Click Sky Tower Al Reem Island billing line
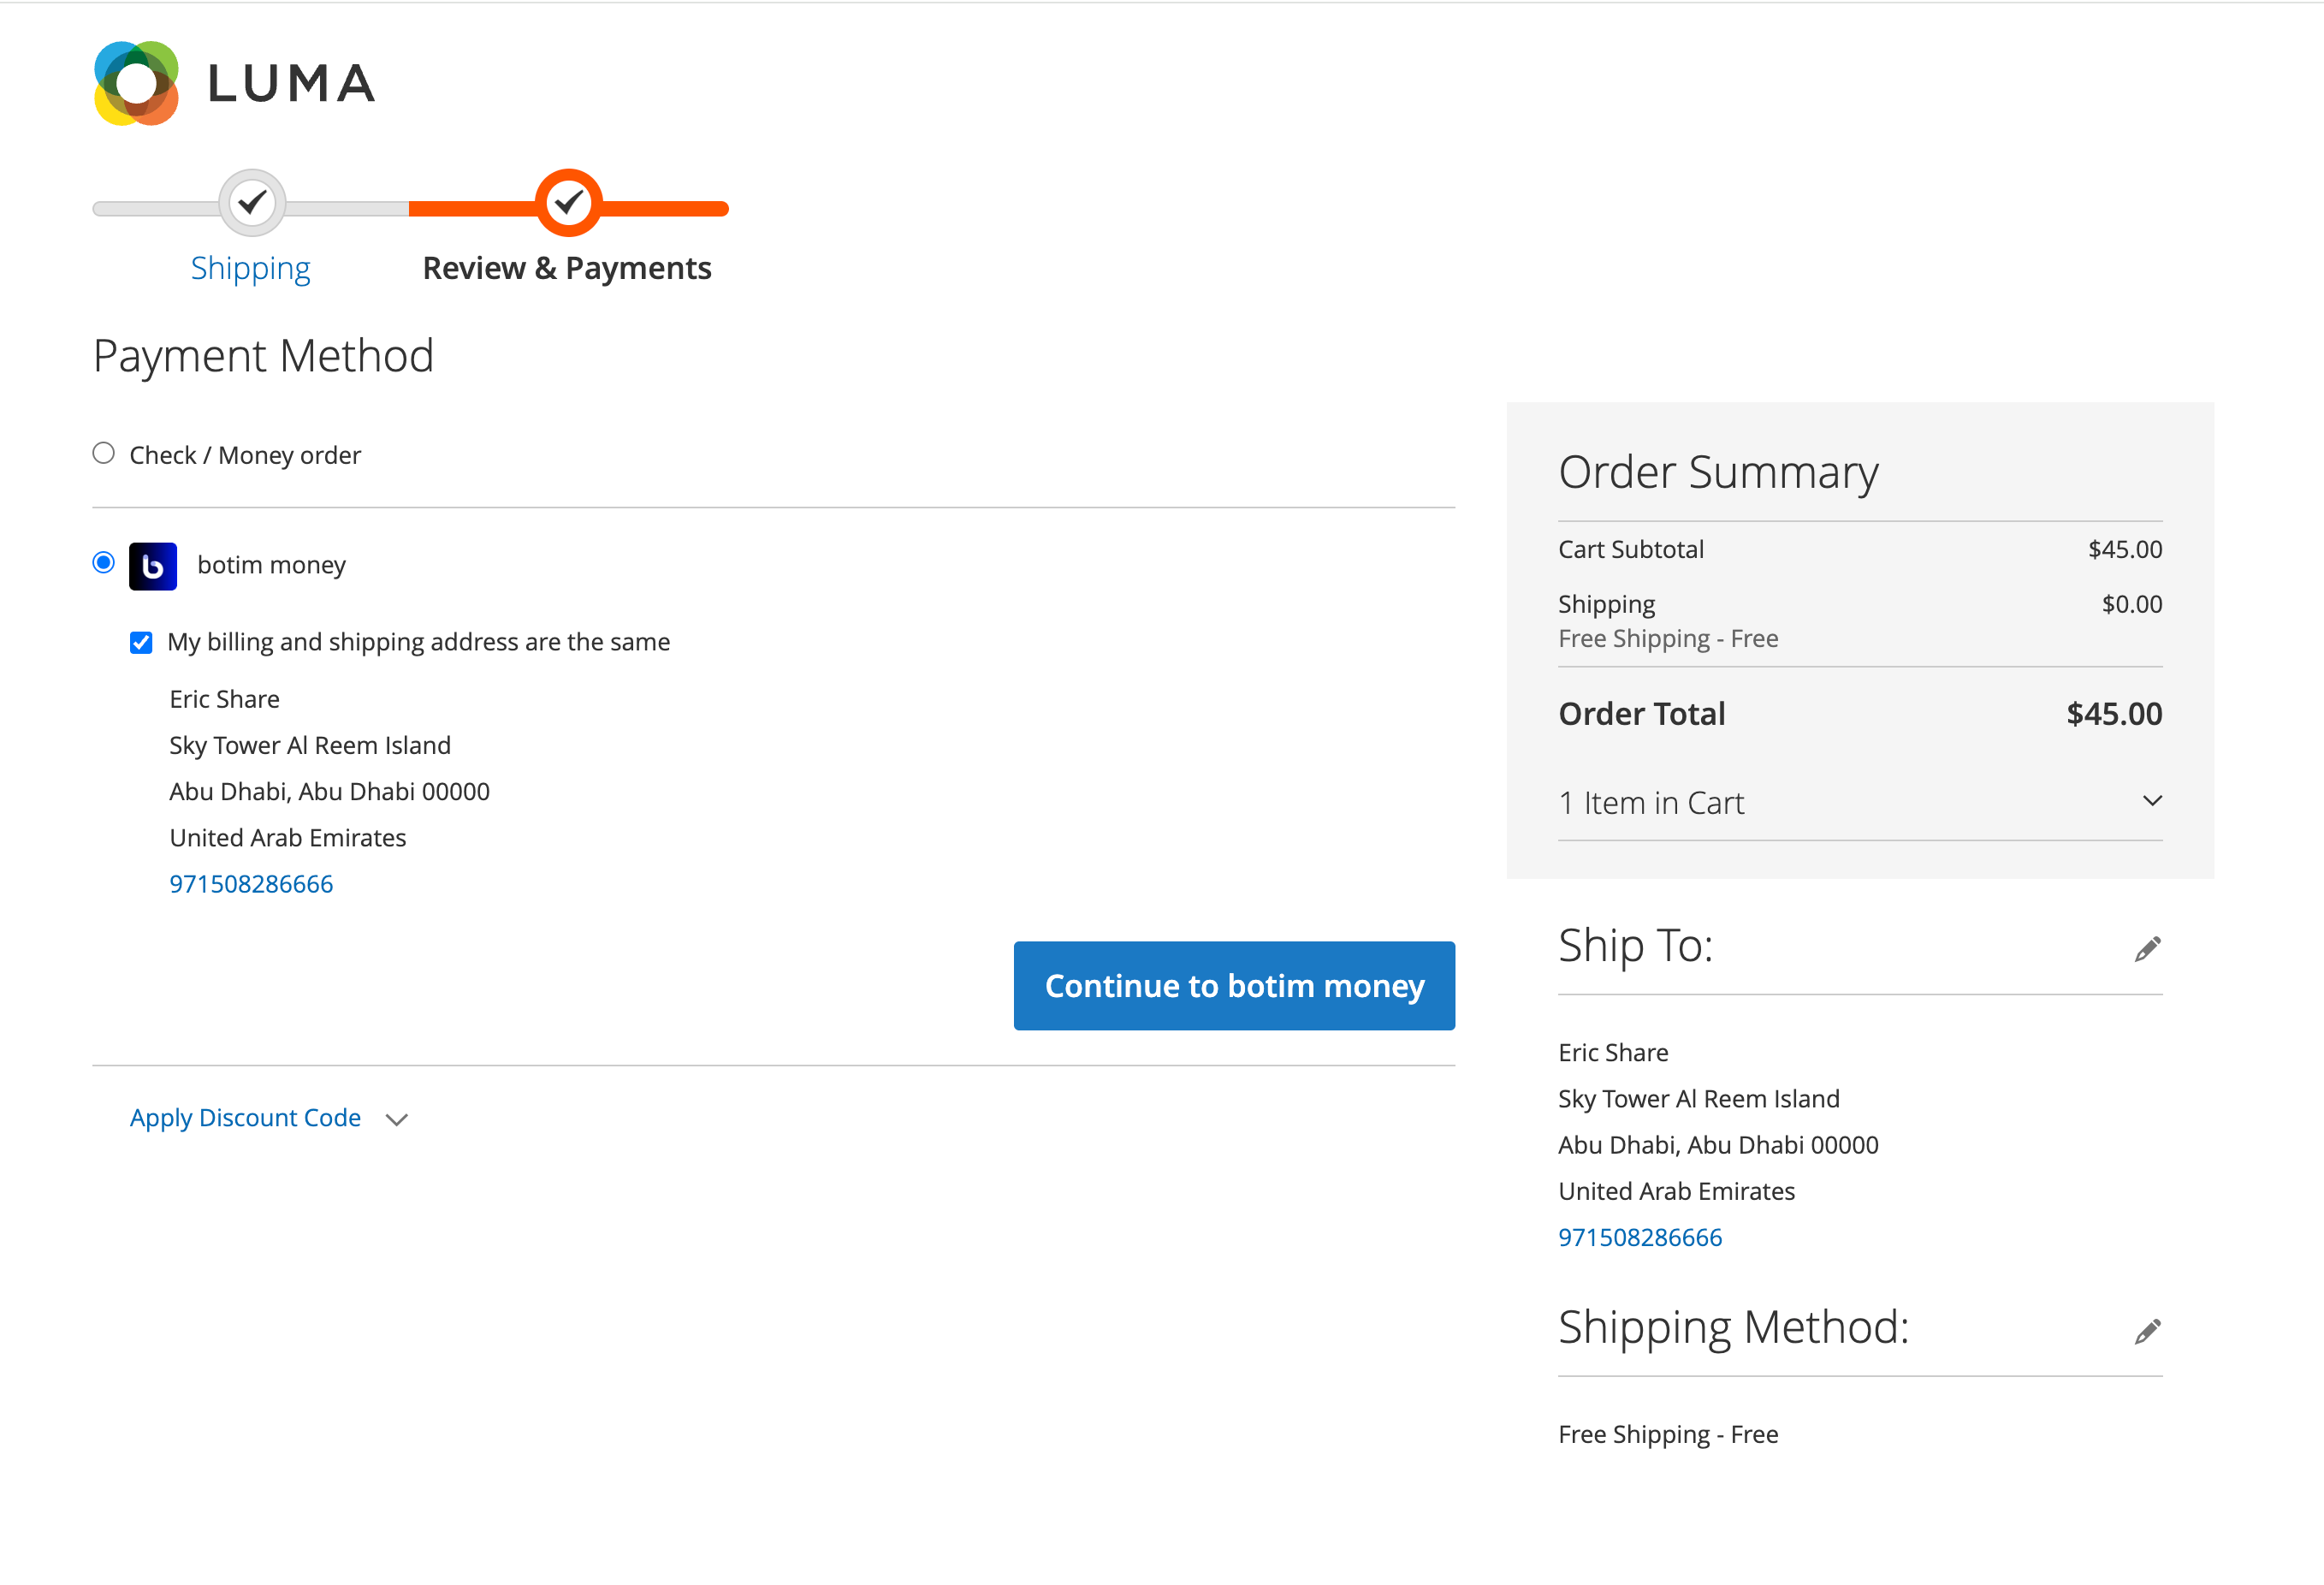Viewport: 2324px width, 1585px height. [x=310, y=745]
